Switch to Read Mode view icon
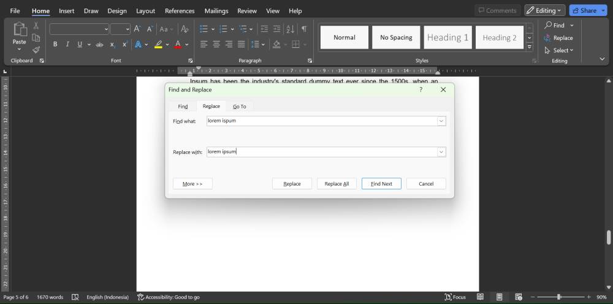 (480, 297)
